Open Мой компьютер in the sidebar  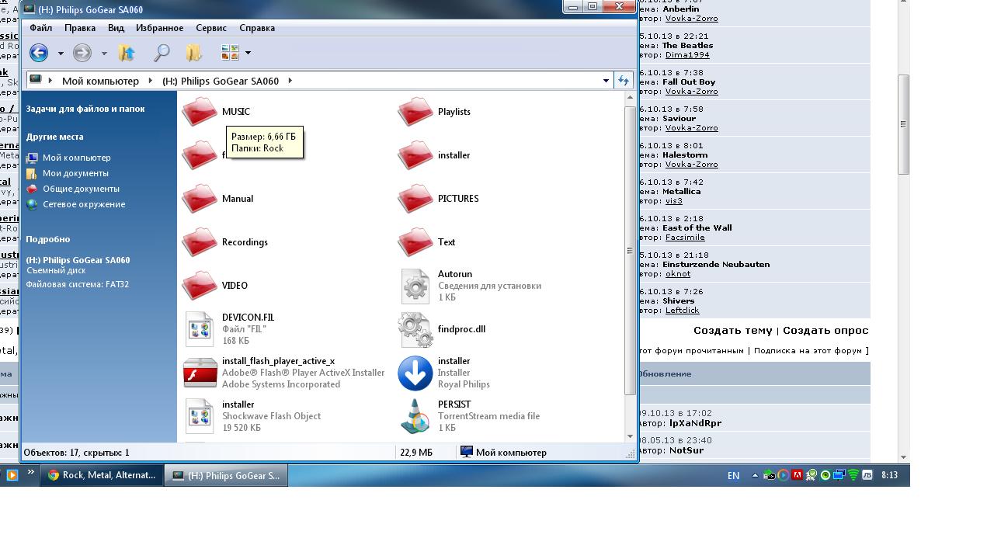point(76,158)
